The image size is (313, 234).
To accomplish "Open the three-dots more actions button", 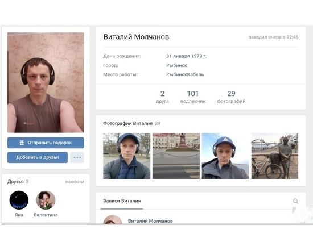I will click(77, 157).
